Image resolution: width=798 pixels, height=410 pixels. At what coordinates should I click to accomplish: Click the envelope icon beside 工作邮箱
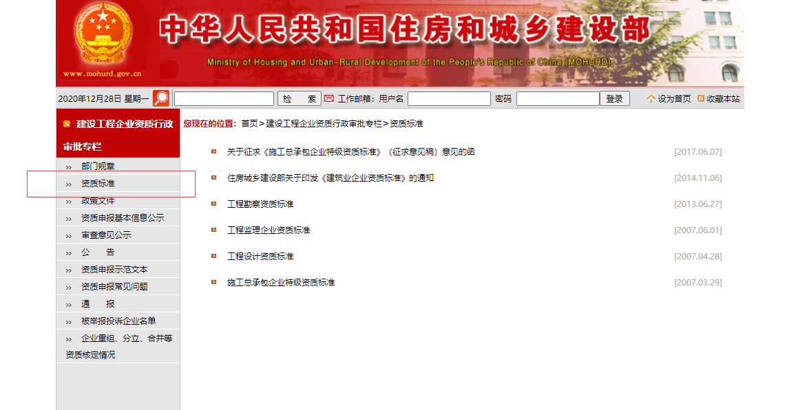(x=328, y=98)
